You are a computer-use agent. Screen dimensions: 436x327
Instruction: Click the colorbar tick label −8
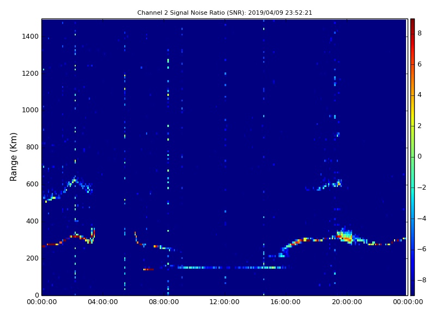(422, 280)
